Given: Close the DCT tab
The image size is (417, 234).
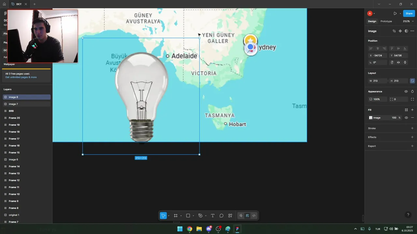Looking at the screenshot, I should (x=26, y=4).
